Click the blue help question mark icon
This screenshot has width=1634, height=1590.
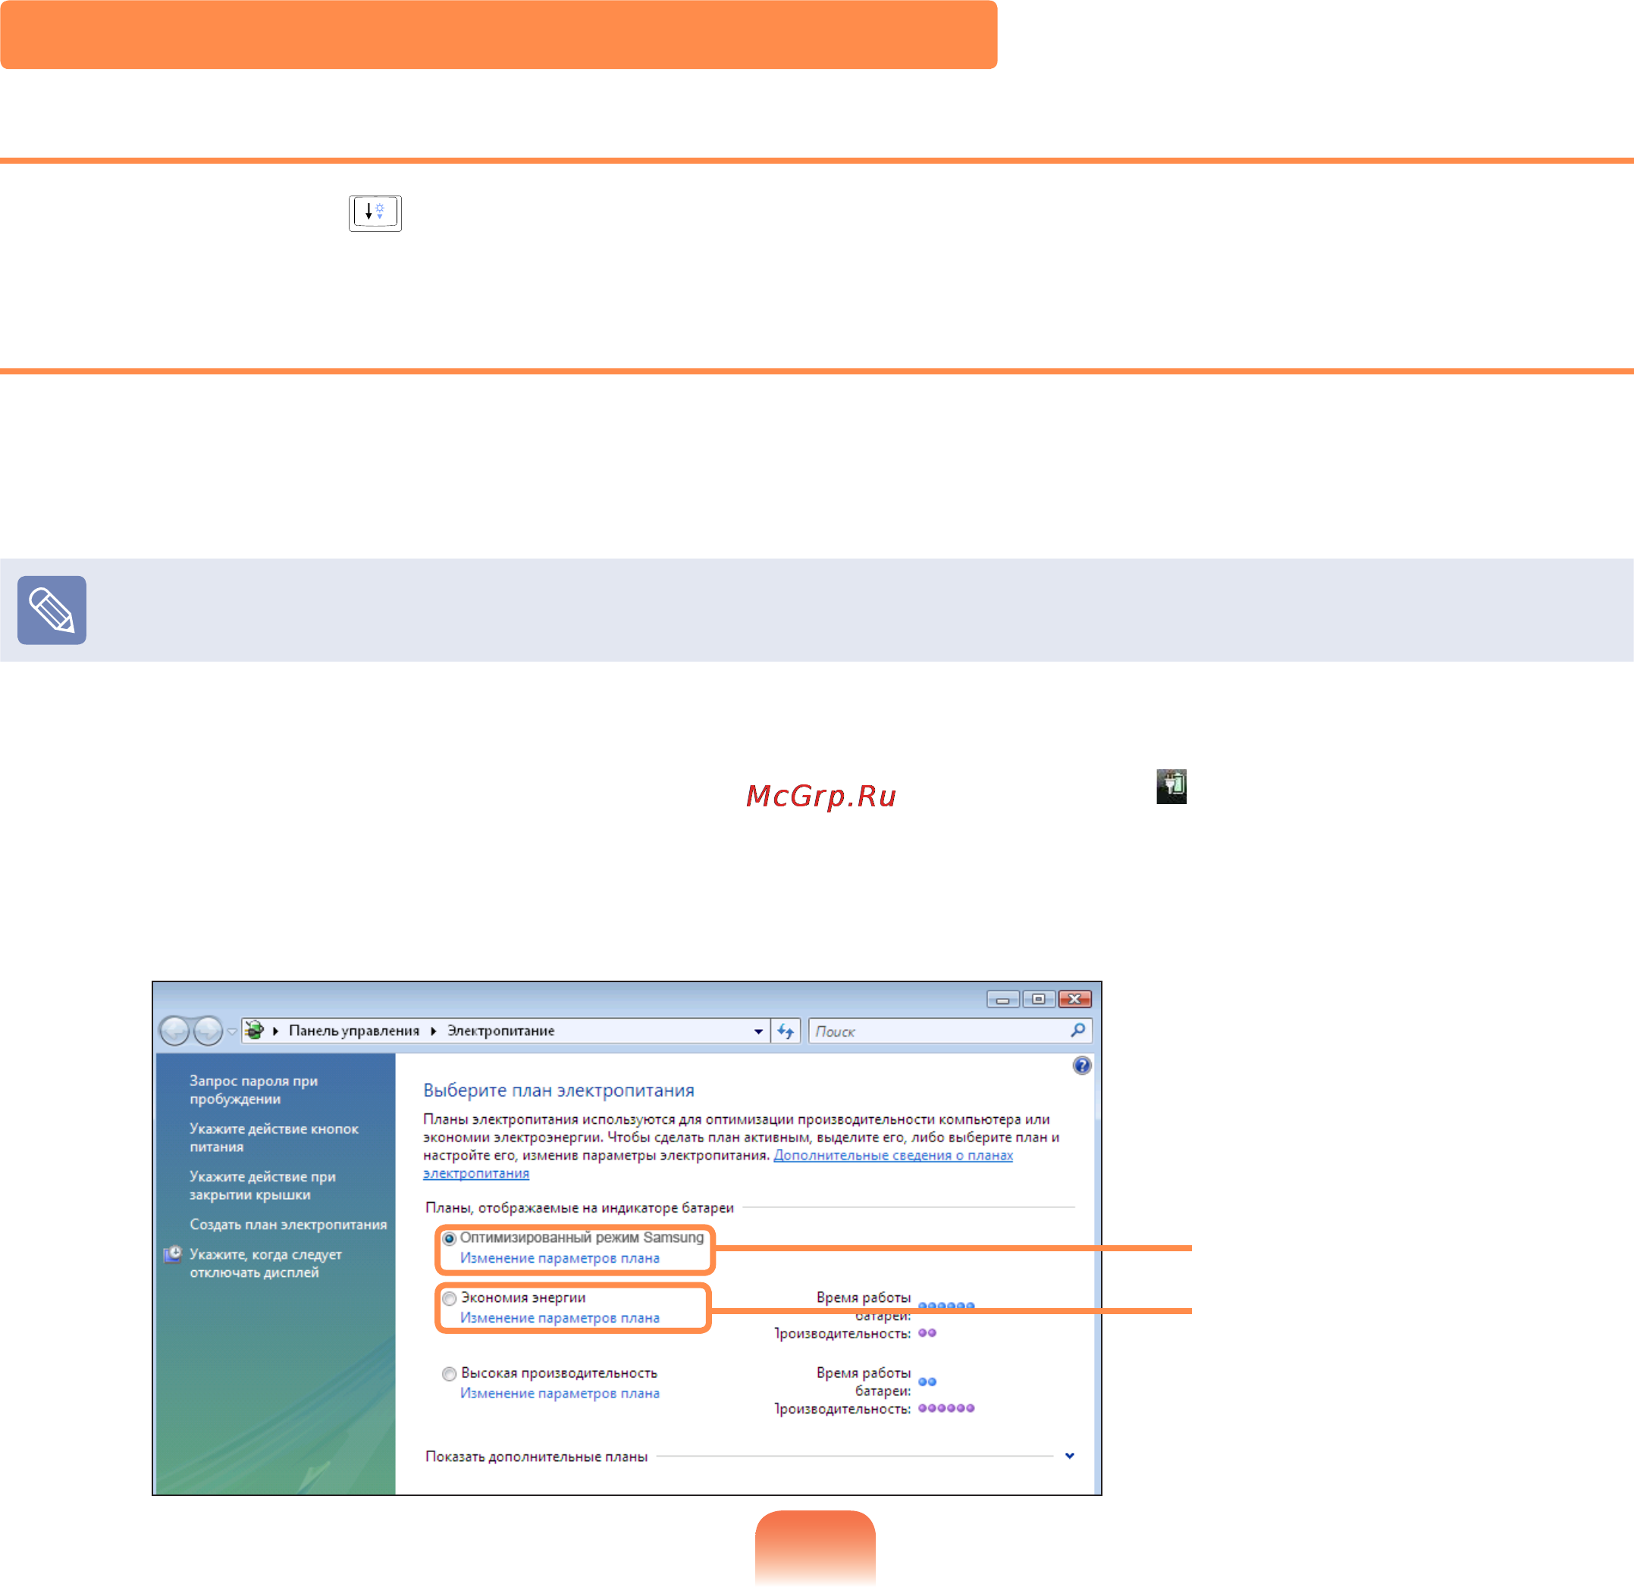[x=1082, y=1066]
